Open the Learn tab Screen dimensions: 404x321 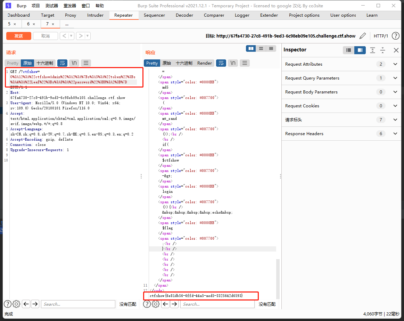(x=372, y=15)
